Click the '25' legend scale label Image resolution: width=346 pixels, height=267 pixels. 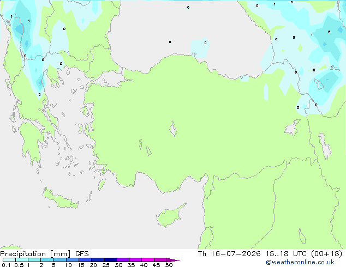pos(106,265)
